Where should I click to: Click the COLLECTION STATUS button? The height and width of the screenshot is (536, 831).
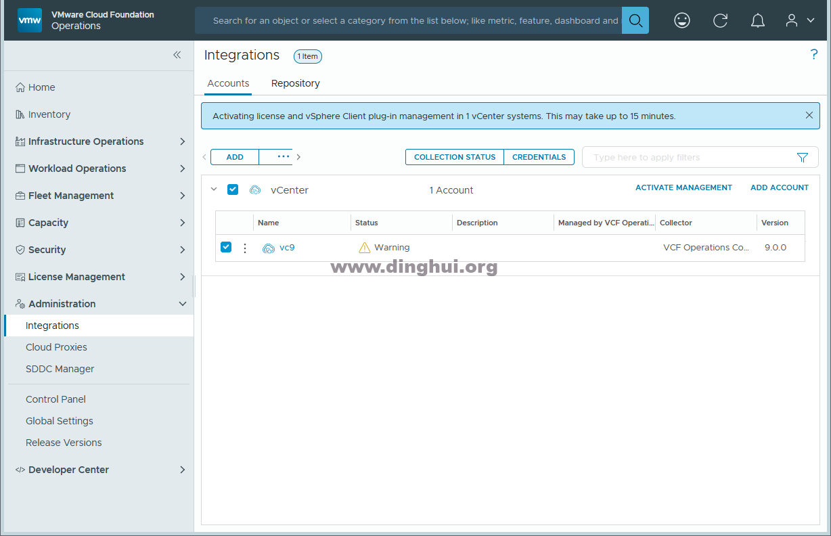point(455,157)
